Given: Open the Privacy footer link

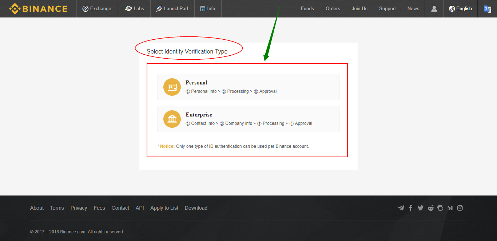Looking at the screenshot, I should 79,208.
